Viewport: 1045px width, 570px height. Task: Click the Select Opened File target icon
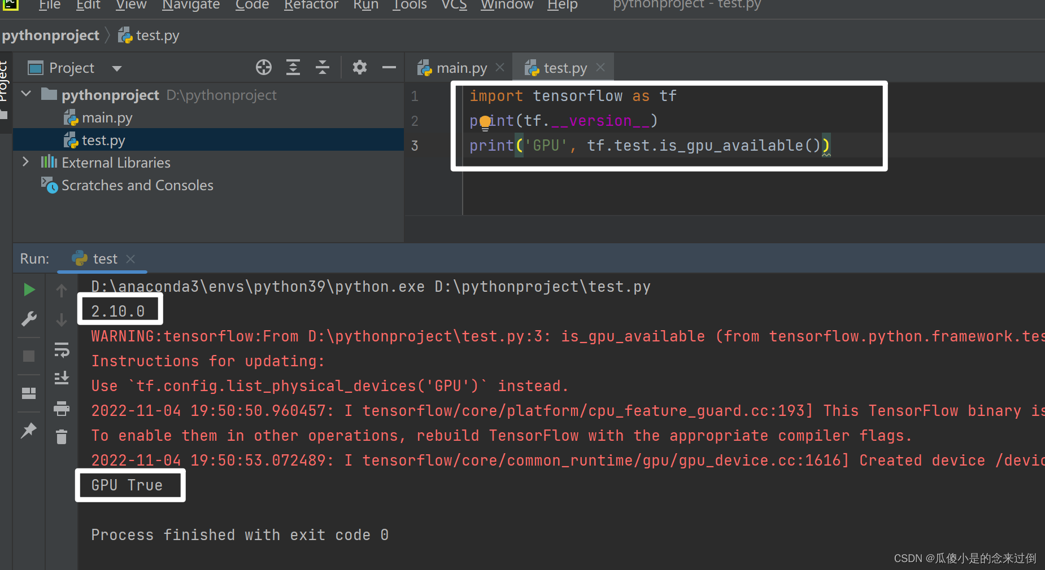pos(264,68)
